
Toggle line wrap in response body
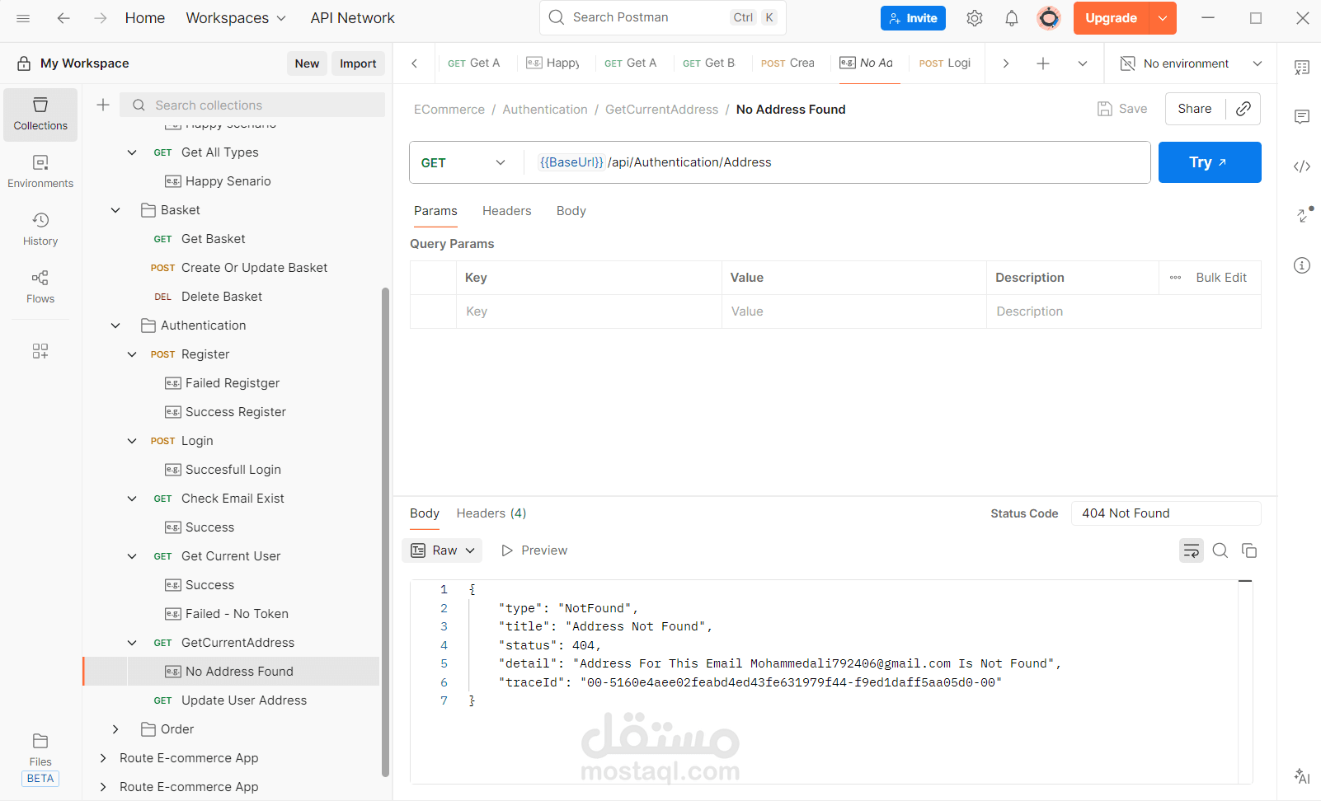(x=1192, y=550)
